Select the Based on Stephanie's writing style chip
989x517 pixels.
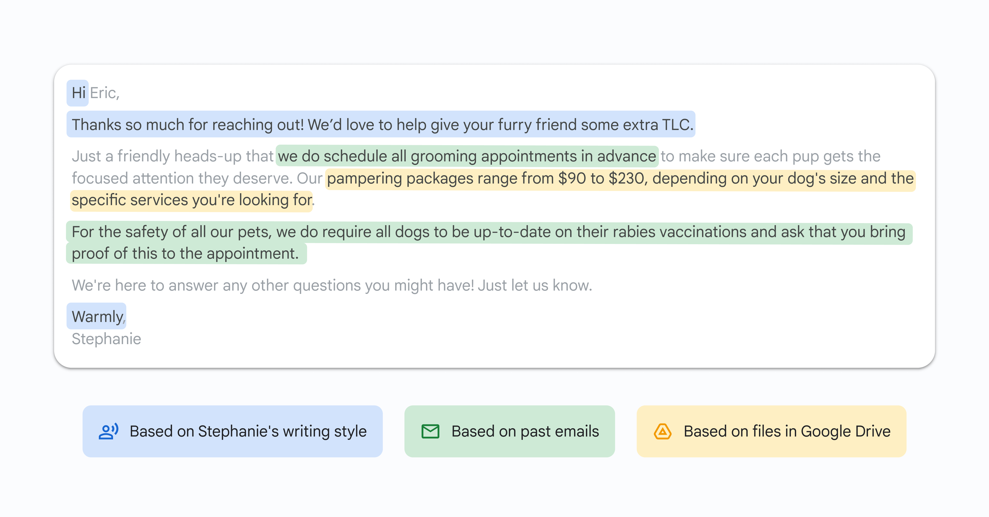pyautogui.click(x=233, y=432)
